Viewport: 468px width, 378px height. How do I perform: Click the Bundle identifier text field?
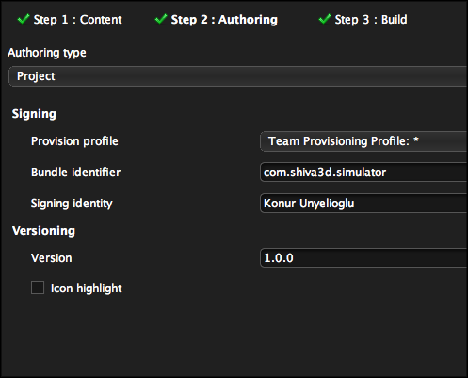pyautogui.click(x=364, y=173)
